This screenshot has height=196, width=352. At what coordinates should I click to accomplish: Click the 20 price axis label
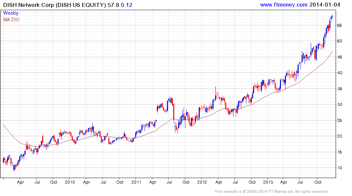point(340,136)
